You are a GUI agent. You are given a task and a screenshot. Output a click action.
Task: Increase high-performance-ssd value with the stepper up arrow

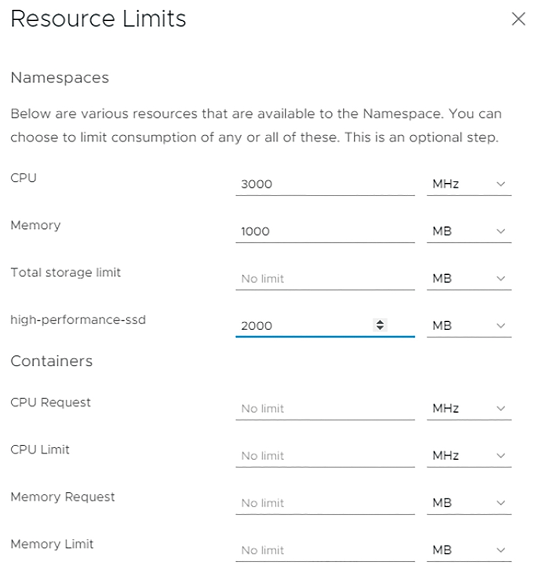pyautogui.click(x=380, y=322)
